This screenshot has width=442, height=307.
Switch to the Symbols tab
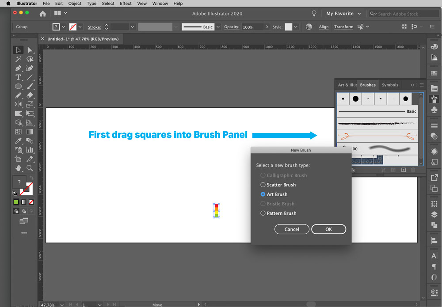point(390,85)
